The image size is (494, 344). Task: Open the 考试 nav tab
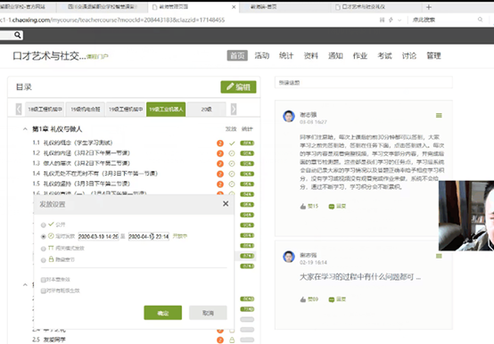click(384, 56)
